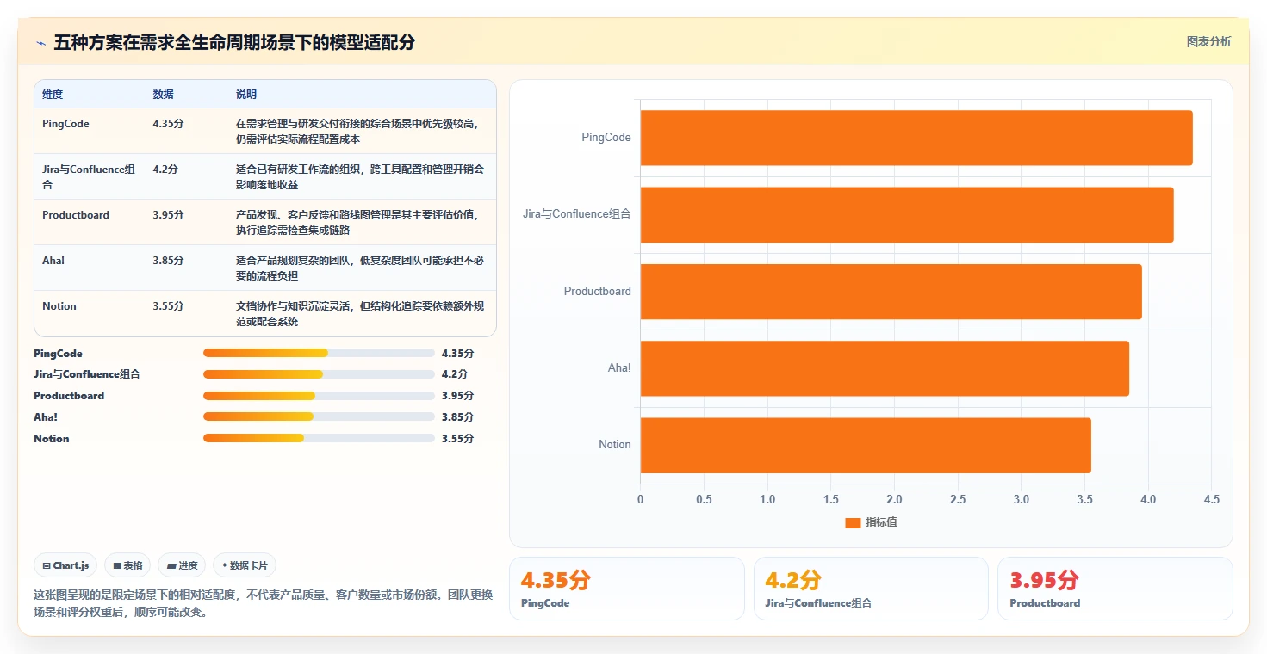Click the 3.85分 cell in the table
Image resolution: width=1267 pixels, height=654 pixels.
click(168, 261)
